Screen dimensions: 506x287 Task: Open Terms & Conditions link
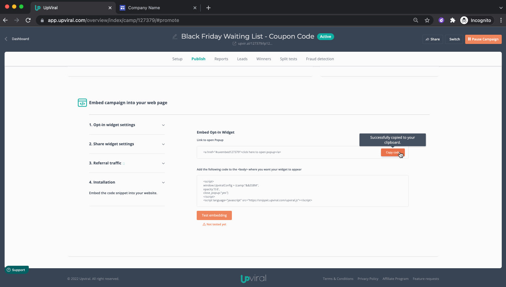(338, 279)
